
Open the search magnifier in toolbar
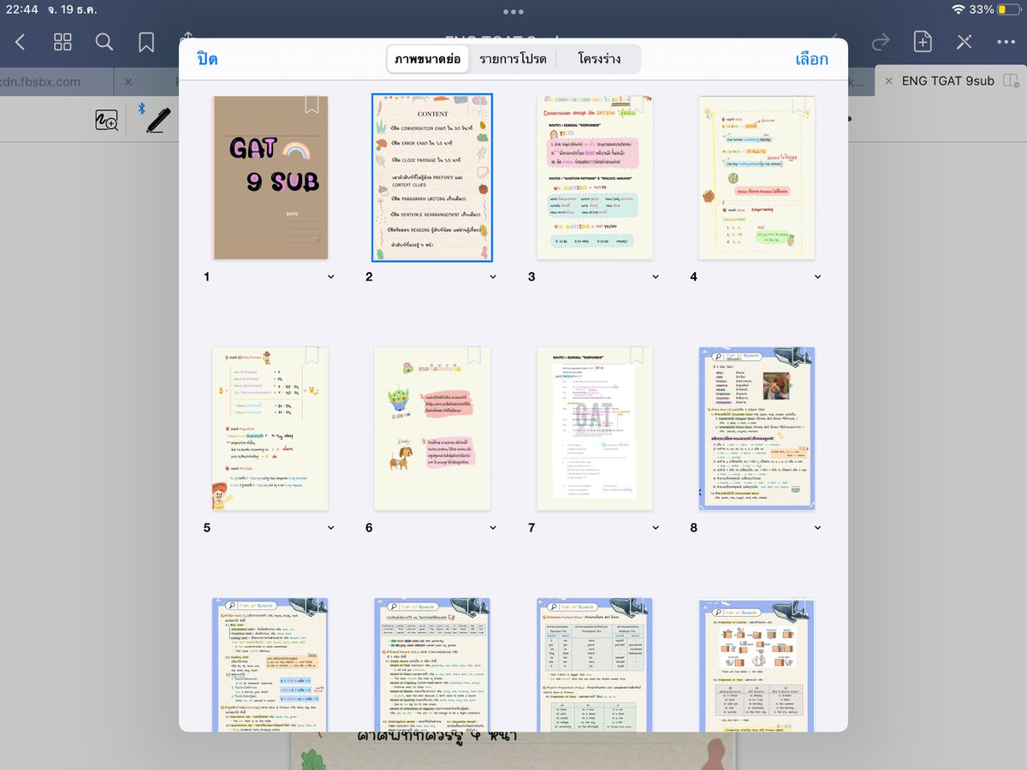pyautogui.click(x=104, y=42)
